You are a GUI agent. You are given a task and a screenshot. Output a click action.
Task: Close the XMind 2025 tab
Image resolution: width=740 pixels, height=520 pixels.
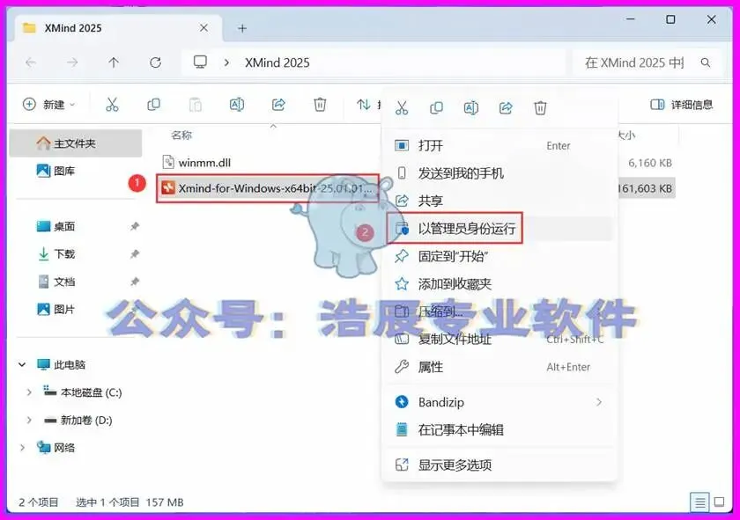coord(203,28)
